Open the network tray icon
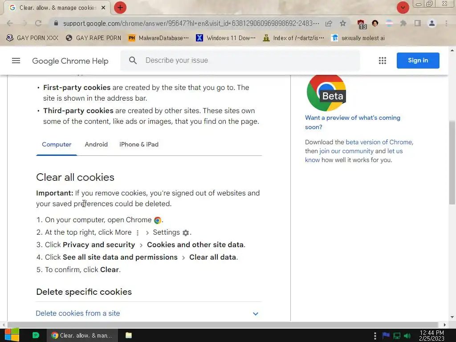 (x=397, y=336)
